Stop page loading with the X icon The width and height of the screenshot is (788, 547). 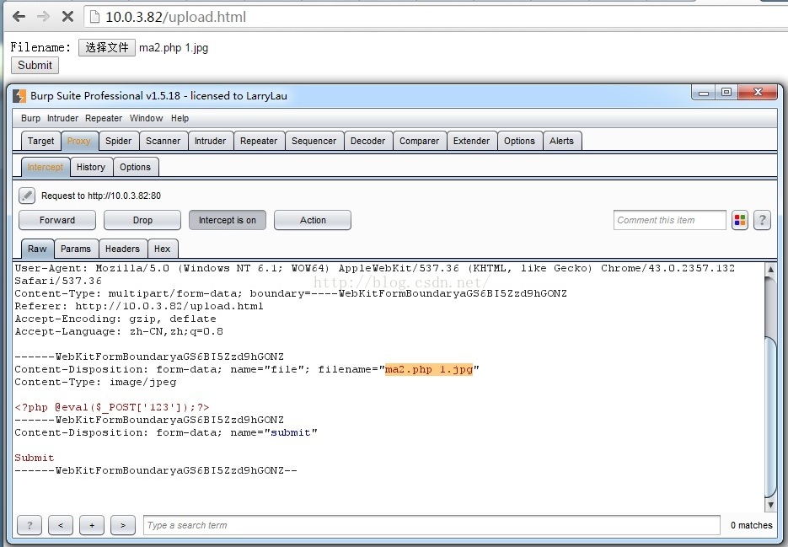[x=68, y=17]
